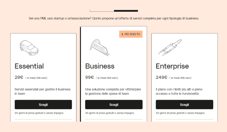
Task: Click the 'IL PIÙ SCELTO' badge
Action: coord(131,34)
